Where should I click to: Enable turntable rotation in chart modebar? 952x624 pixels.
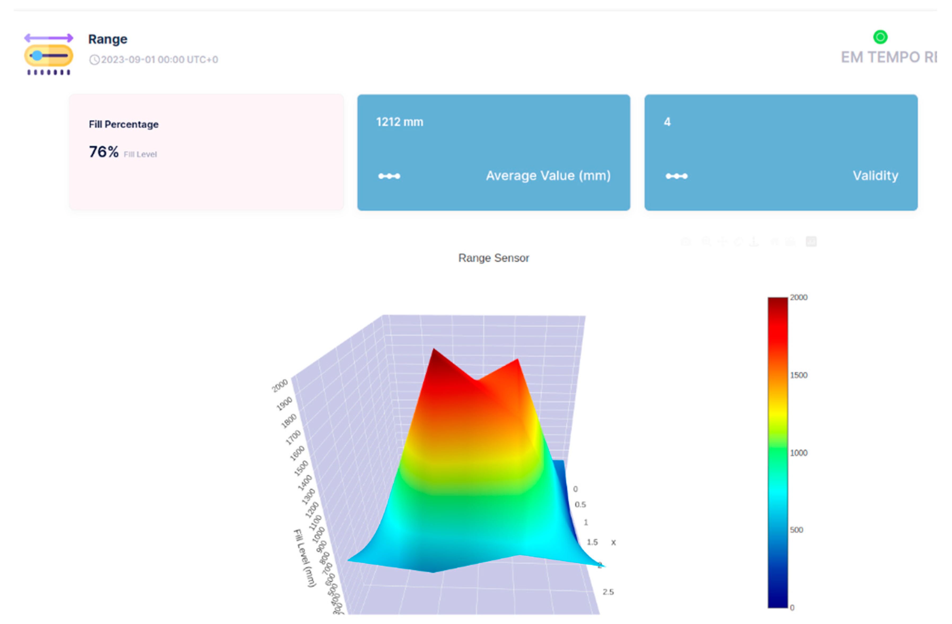click(754, 242)
